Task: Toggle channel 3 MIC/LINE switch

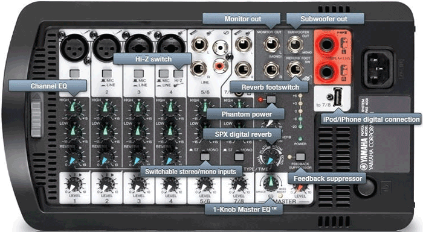Action: pos(138,74)
